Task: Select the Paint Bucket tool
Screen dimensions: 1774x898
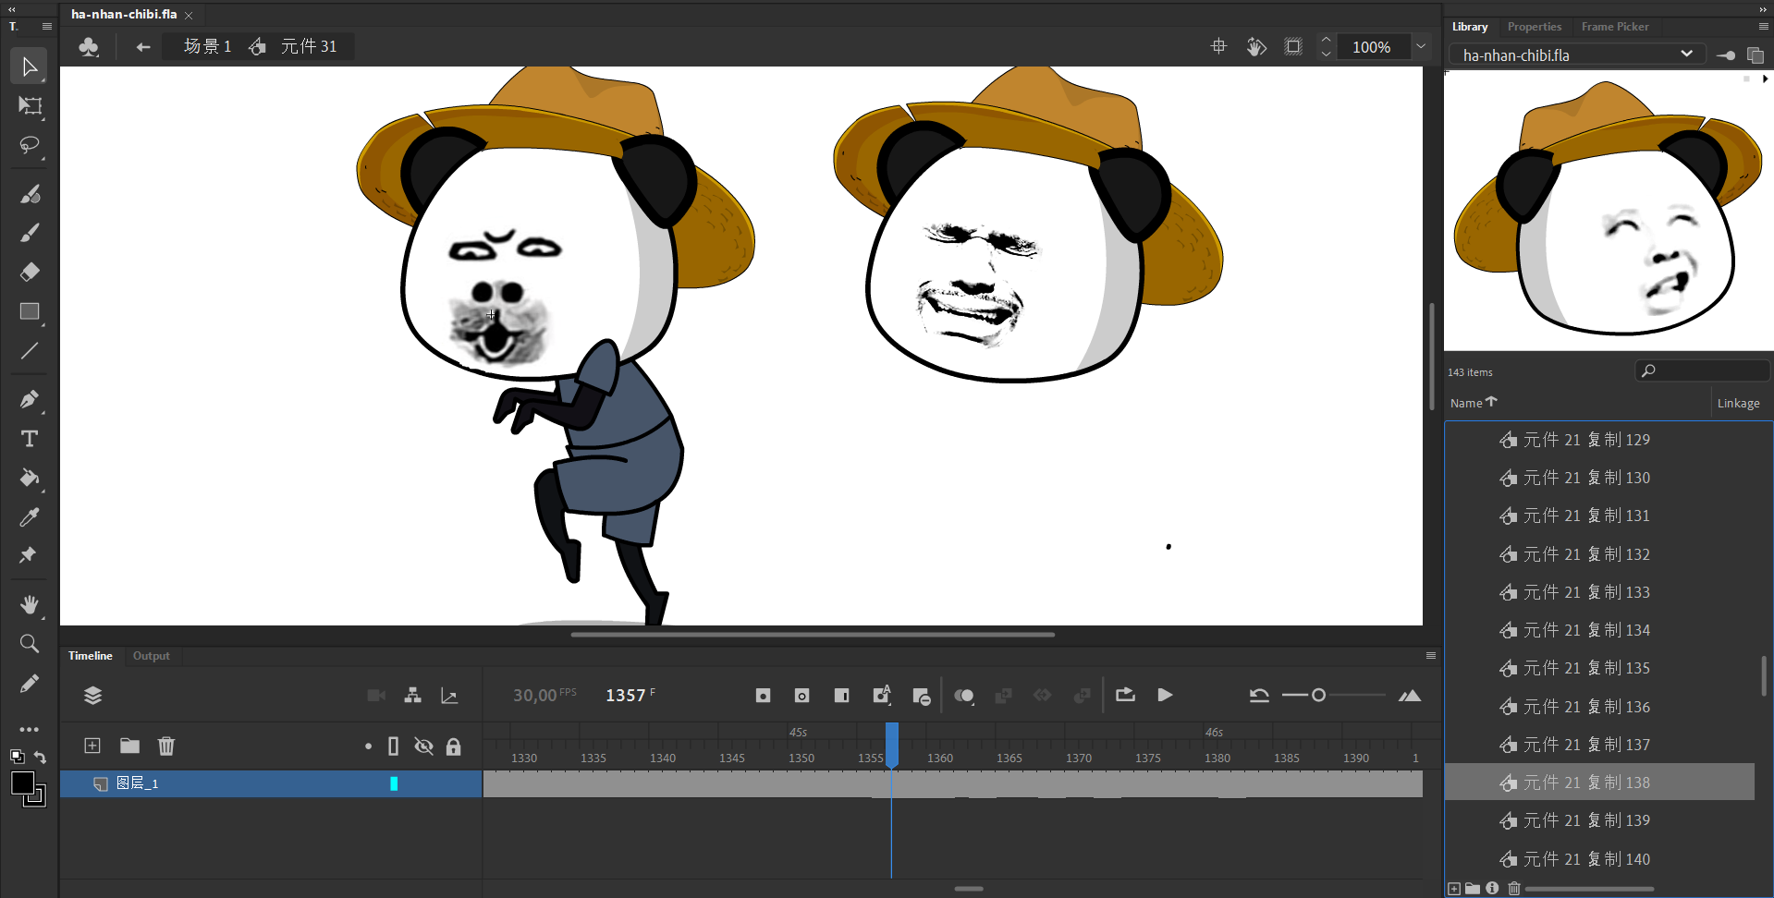Action: coord(30,478)
